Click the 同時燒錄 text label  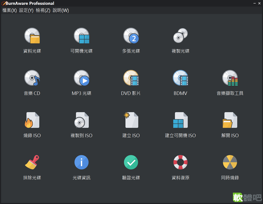tap(230, 177)
